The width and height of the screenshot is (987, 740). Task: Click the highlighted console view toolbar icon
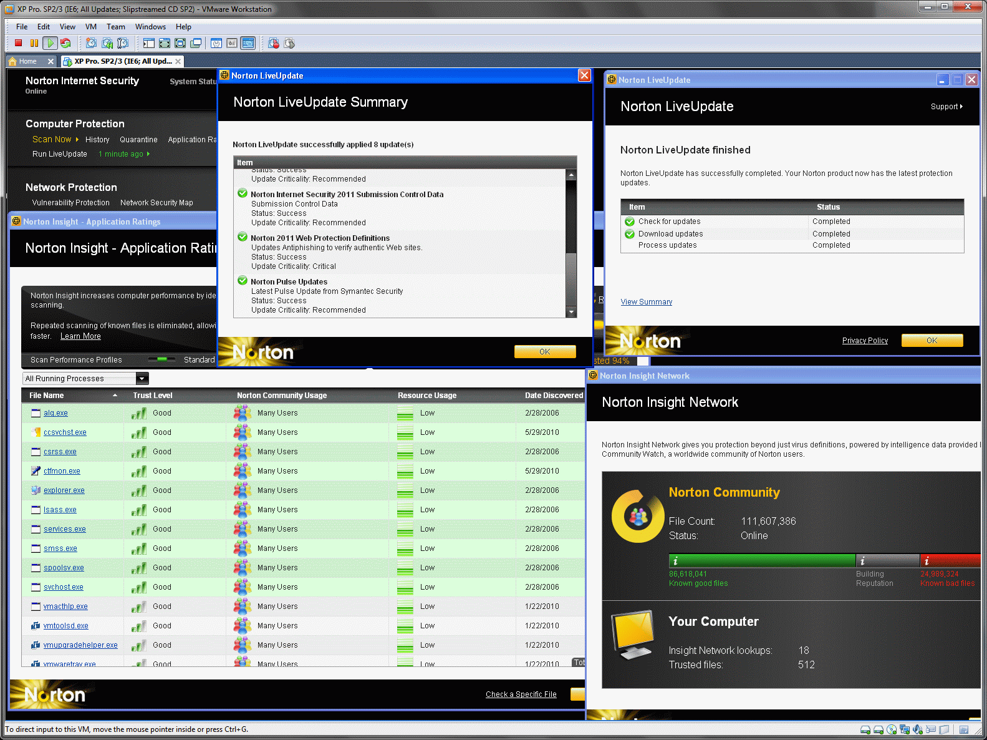[x=248, y=43]
